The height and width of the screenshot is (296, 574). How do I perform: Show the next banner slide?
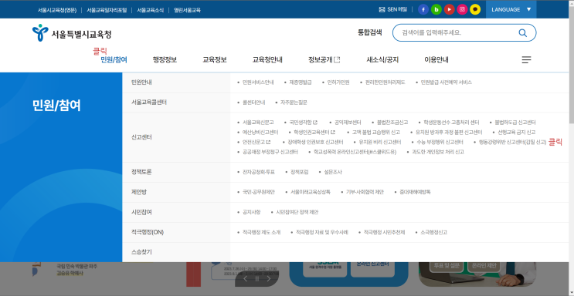(269, 279)
